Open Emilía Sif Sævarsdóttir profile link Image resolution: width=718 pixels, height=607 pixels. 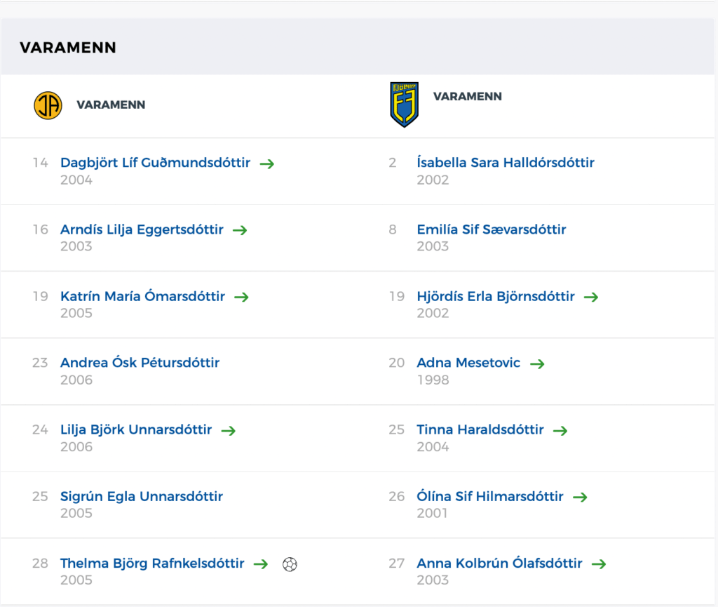tap(492, 229)
